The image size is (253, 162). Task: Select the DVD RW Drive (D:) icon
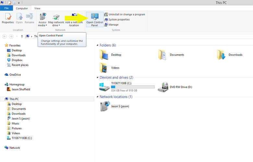point(165,87)
